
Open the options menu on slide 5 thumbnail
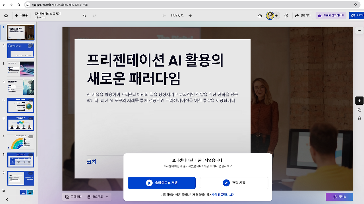point(31,101)
